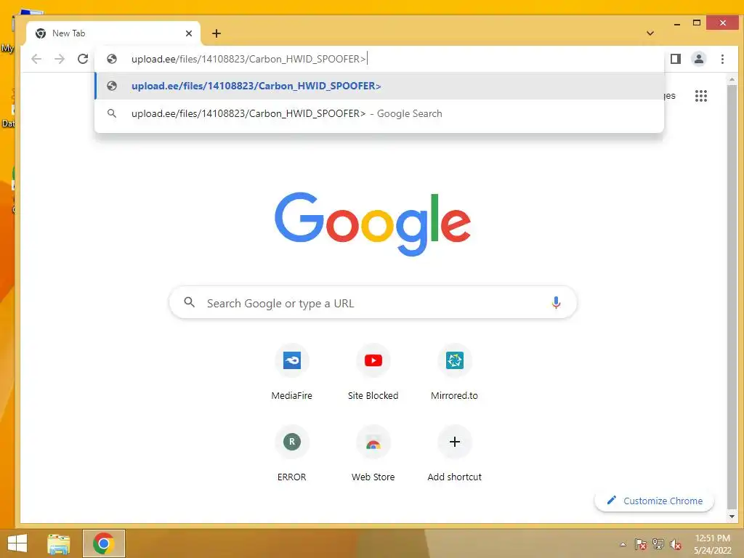Reload the page with the refresh icon
This screenshot has width=744, height=558.
pos(83,59)
